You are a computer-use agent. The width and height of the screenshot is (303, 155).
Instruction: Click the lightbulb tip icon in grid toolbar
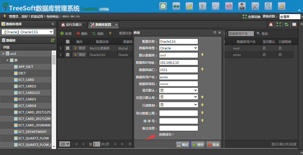110,34
